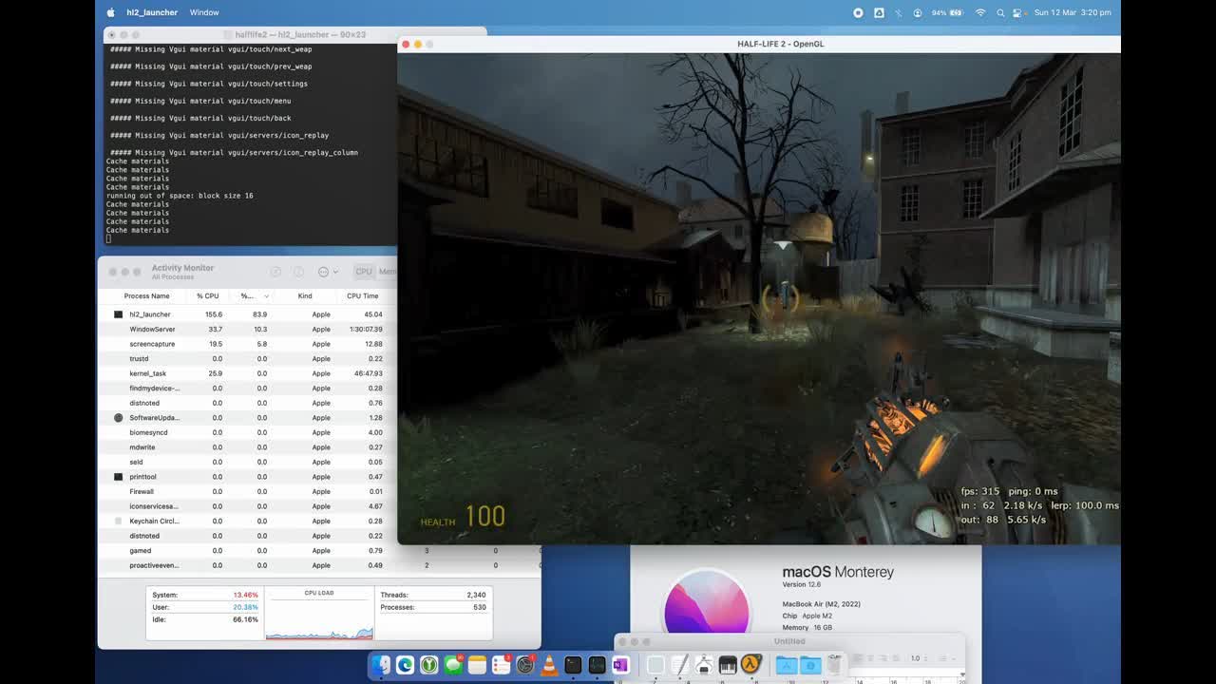Open Messages from the Dock
This screenshot has width=1216, height=684.
(x=453, y=665)
